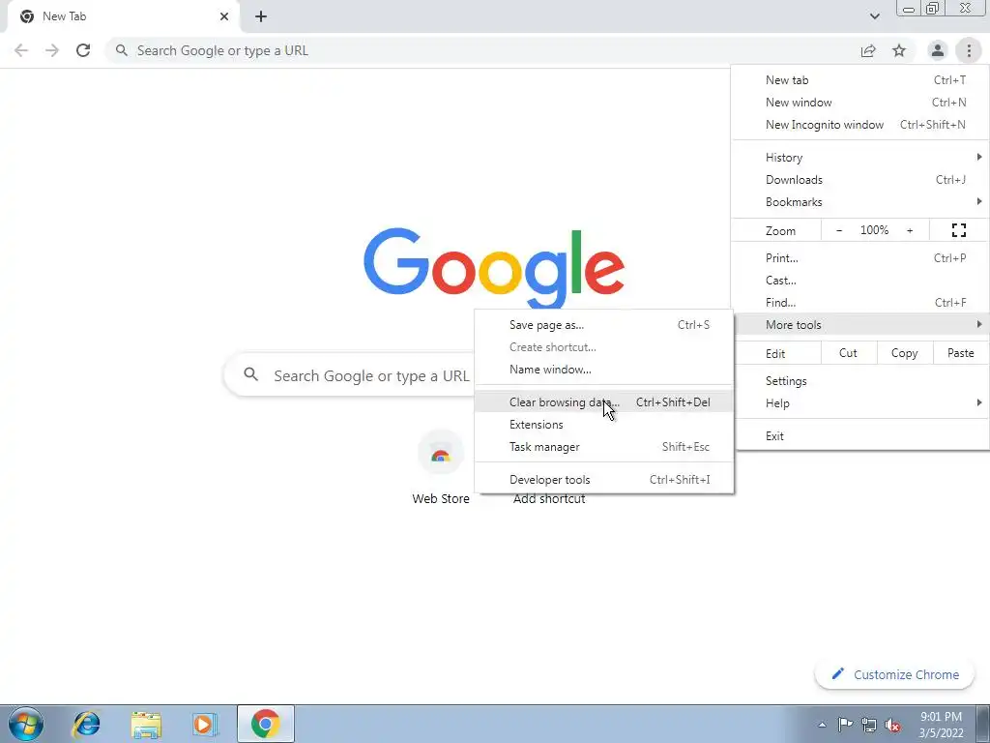Click Chrome icon in taskbar
This screenshot has height=743, width=990.
point(265,724)
